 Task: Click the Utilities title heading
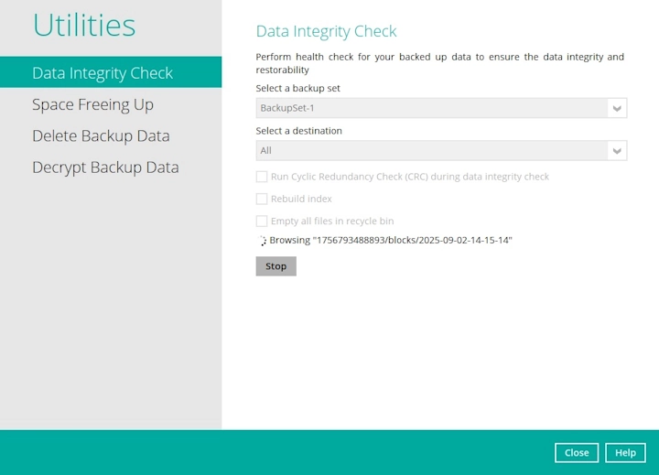84,26
